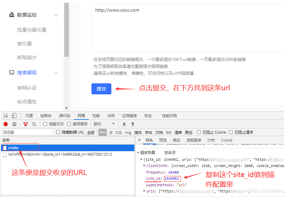Viewport: 287px width, 198px height.
Task: Clear the network log icon
Action: pyautogui.click(x=14, y=124)
